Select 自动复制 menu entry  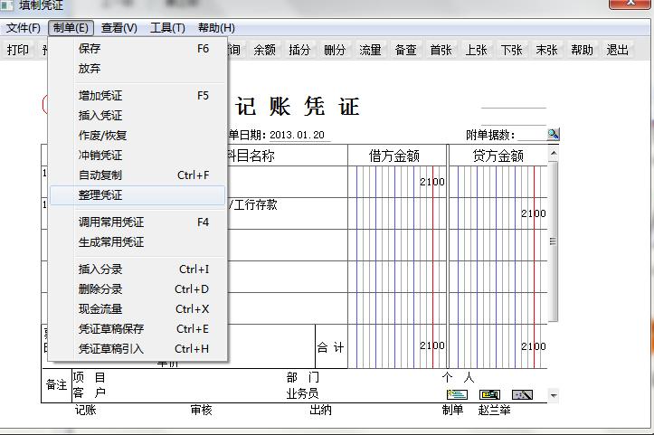tap(137, 175)
